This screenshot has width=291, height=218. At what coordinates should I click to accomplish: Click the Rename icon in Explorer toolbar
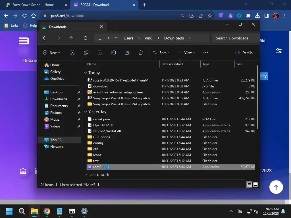tap(113, 53)
